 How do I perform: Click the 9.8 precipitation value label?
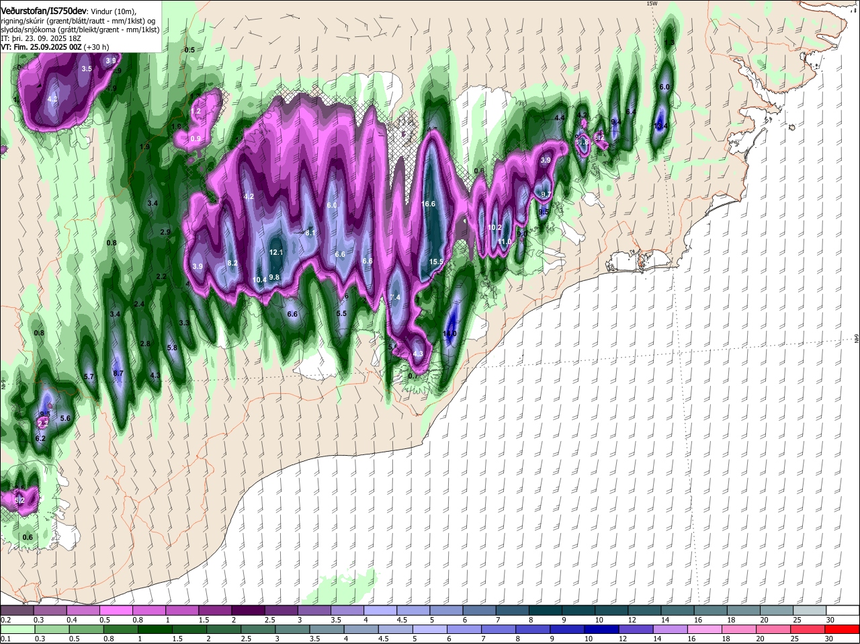pyautogui.click(x=274, y=277)
